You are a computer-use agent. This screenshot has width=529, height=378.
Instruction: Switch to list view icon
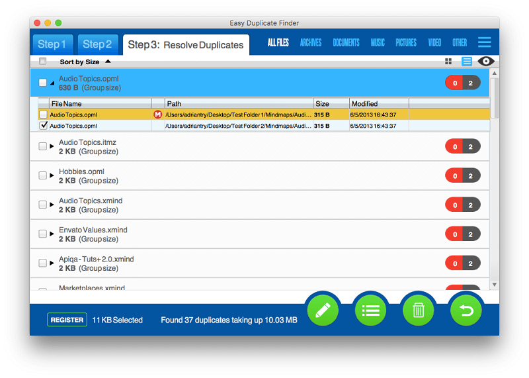tap(467, 62)
